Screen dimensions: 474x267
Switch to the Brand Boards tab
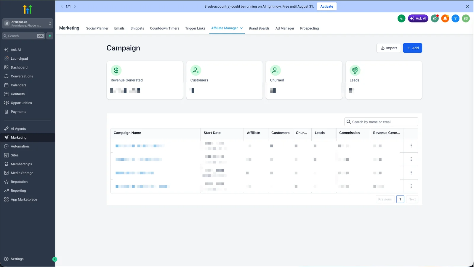(259, 28)
